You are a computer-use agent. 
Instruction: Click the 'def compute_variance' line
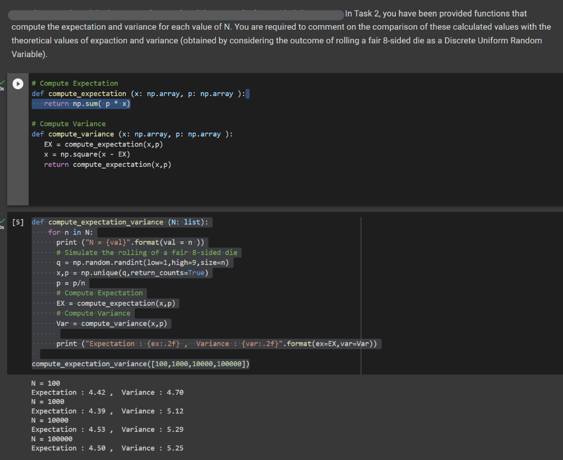(132, 134)
